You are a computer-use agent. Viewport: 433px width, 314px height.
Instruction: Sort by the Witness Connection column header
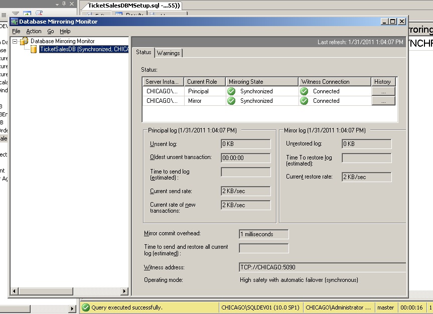click(335, 82)
